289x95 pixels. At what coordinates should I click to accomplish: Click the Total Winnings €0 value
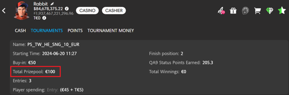click(x=184, y=72)
